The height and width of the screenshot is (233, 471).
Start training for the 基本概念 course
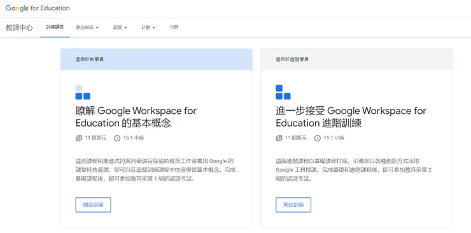coord(93,205)
